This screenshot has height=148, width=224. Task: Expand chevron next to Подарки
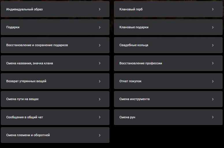click(x=100, y=27)
